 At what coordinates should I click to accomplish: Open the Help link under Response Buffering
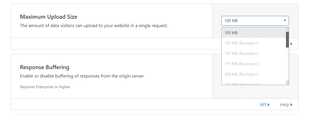pos(284,105)
